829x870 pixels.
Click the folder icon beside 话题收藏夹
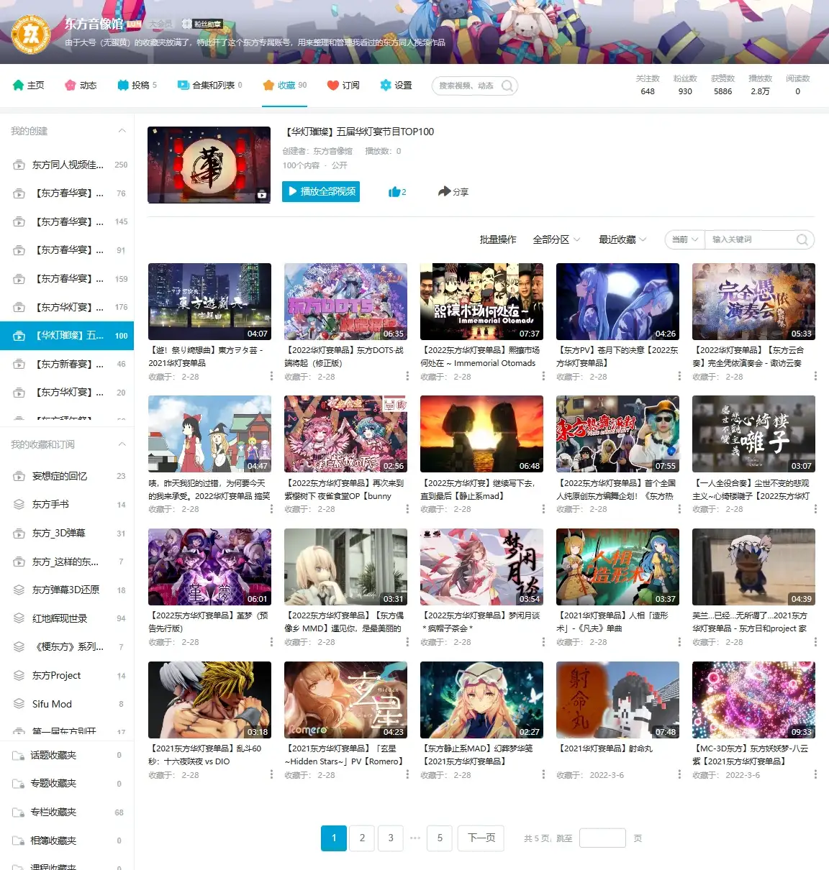(19, 755)
